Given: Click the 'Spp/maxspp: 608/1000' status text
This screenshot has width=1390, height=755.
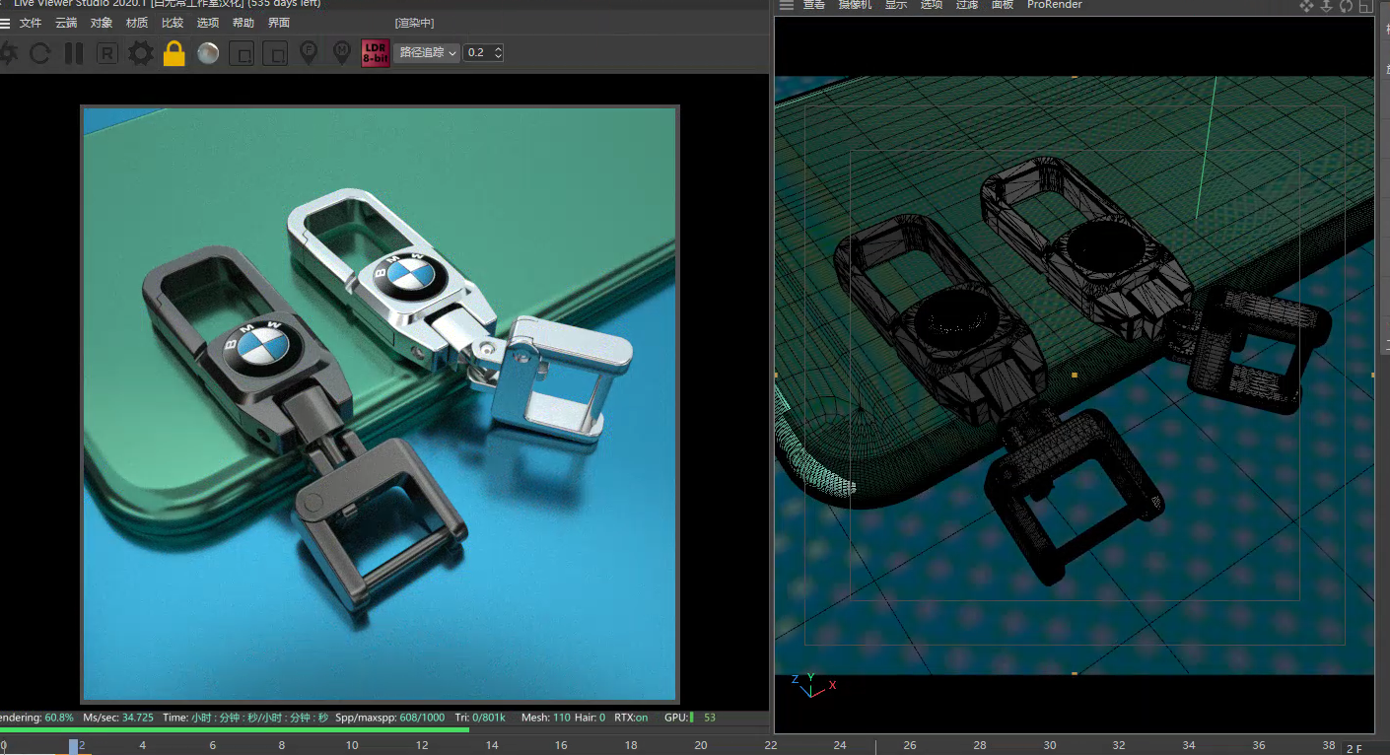Looking at the screenshot, I should pos(390,718).
